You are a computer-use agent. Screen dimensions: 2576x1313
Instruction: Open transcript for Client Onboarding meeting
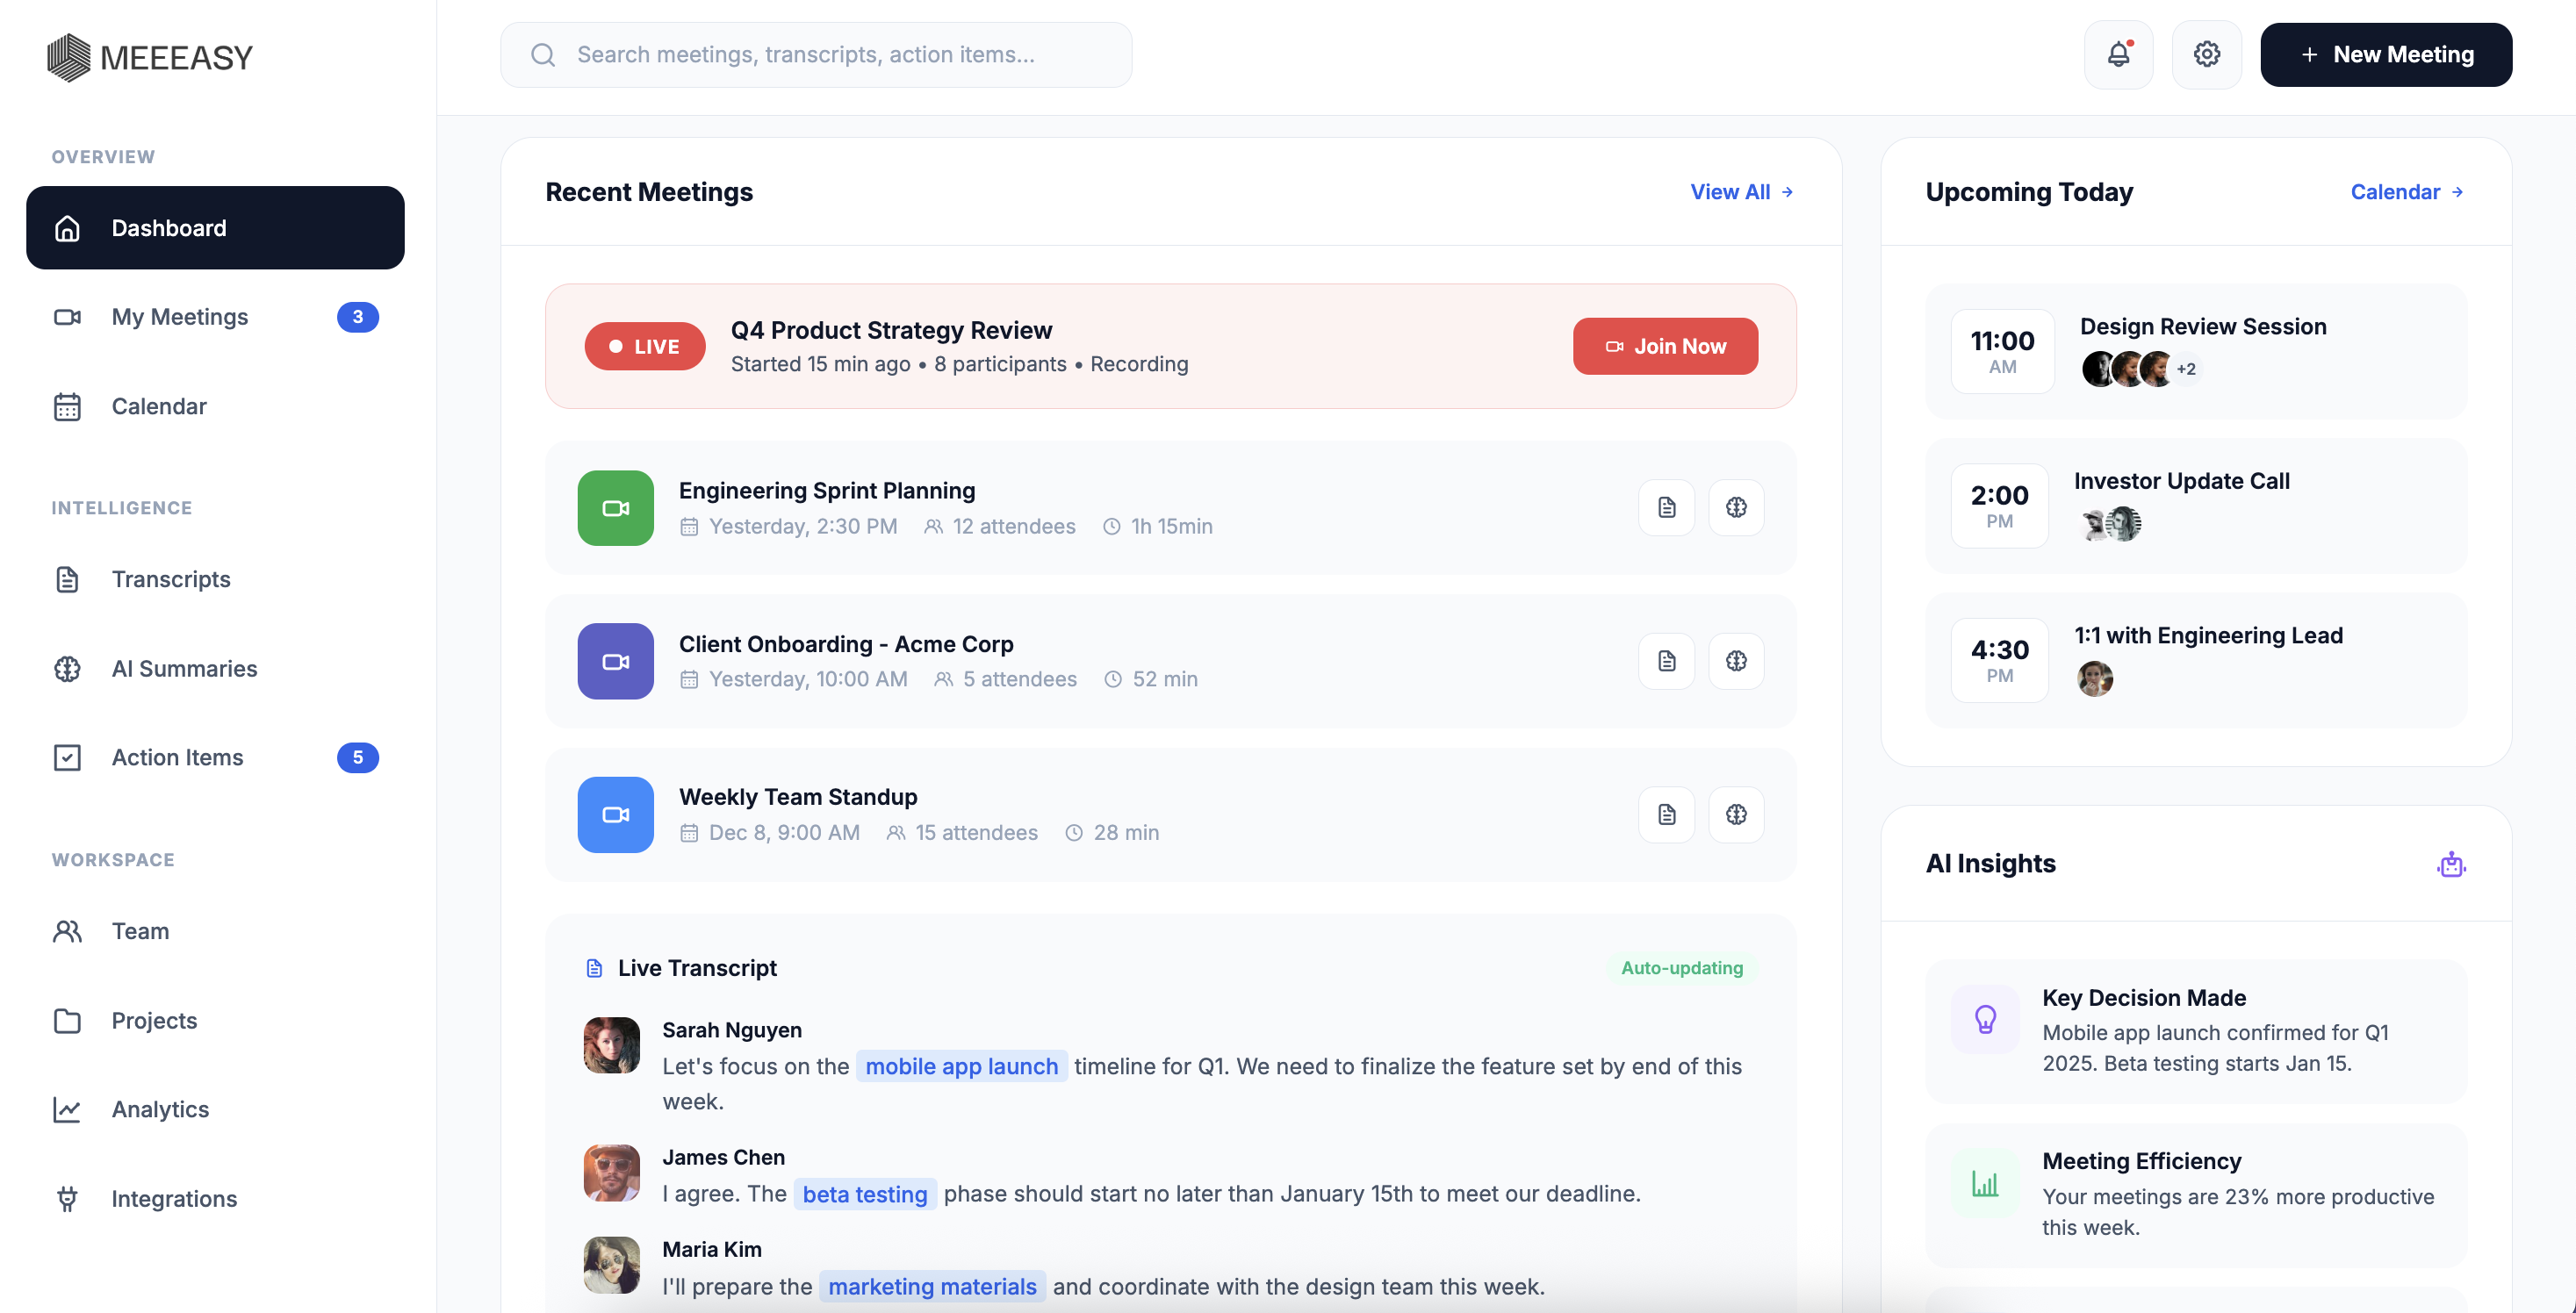tap(1665, 660)
